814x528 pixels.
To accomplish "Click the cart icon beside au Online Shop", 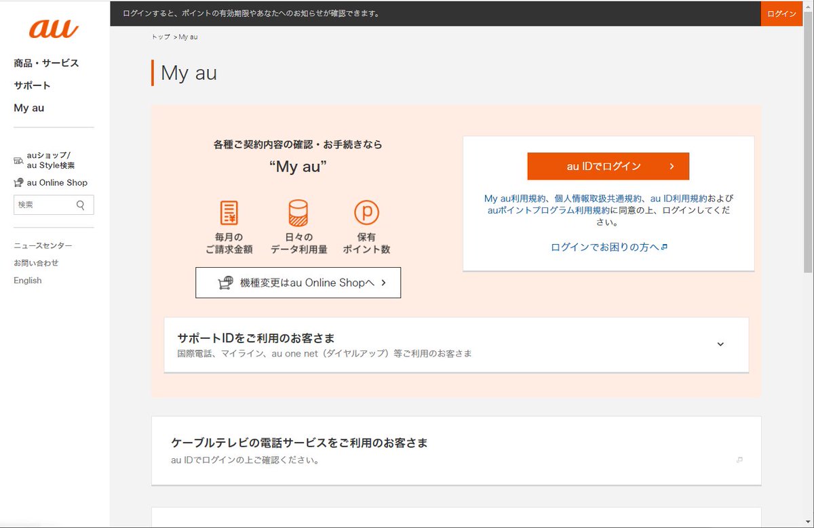I will (x=18, y=182).
